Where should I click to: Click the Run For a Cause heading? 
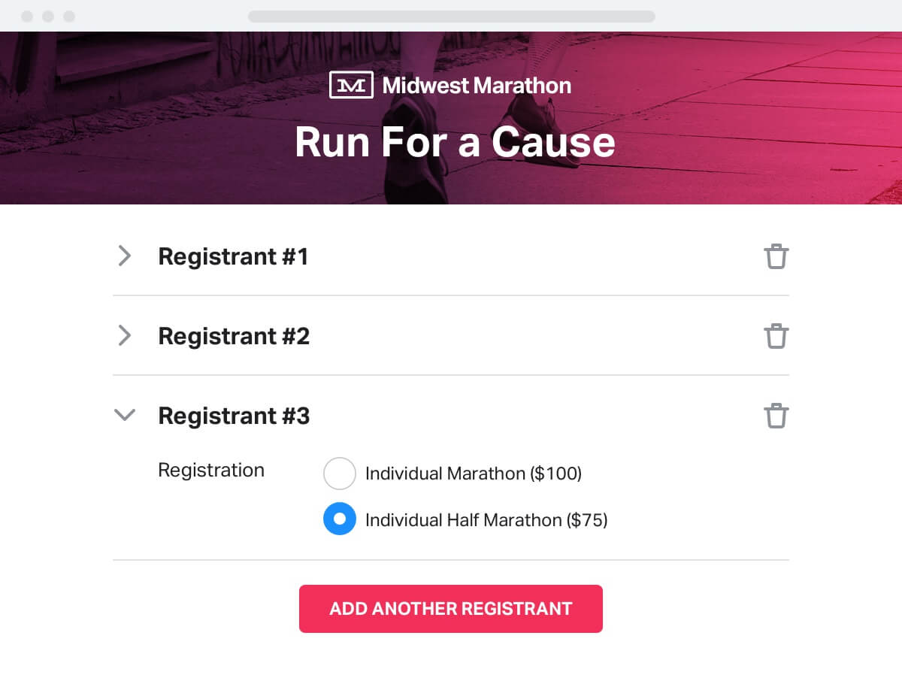[x=451, y=141]
